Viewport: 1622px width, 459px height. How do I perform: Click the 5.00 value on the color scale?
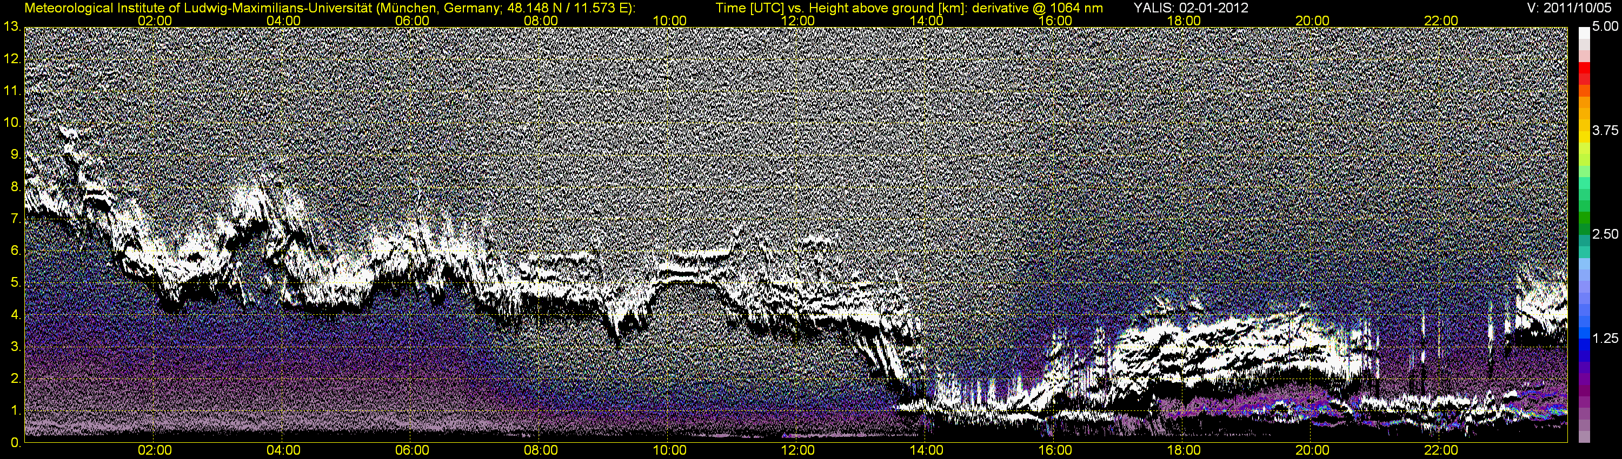click(1605, 27)
